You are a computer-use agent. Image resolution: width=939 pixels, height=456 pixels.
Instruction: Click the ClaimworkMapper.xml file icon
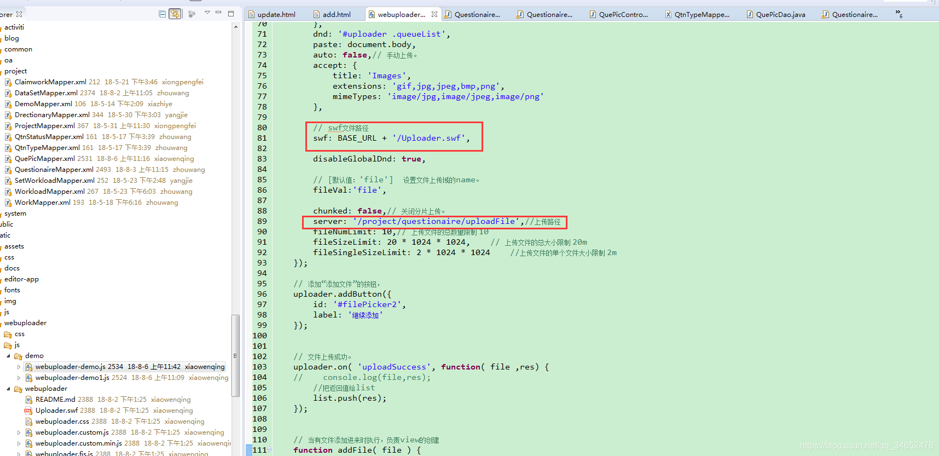click(x=8, y=82)
